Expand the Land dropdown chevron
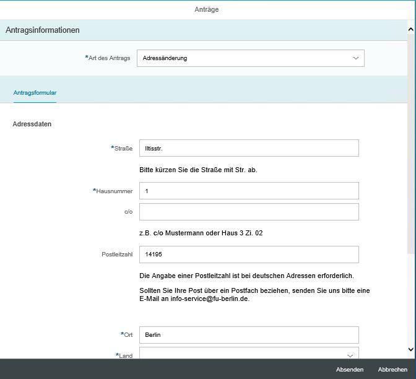The width and height of the screenshot is (416, 379). [350, 355]
